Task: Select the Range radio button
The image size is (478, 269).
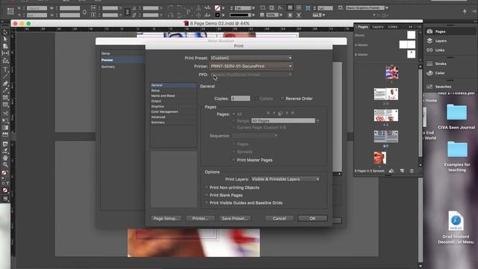Action: pos(234,121)
